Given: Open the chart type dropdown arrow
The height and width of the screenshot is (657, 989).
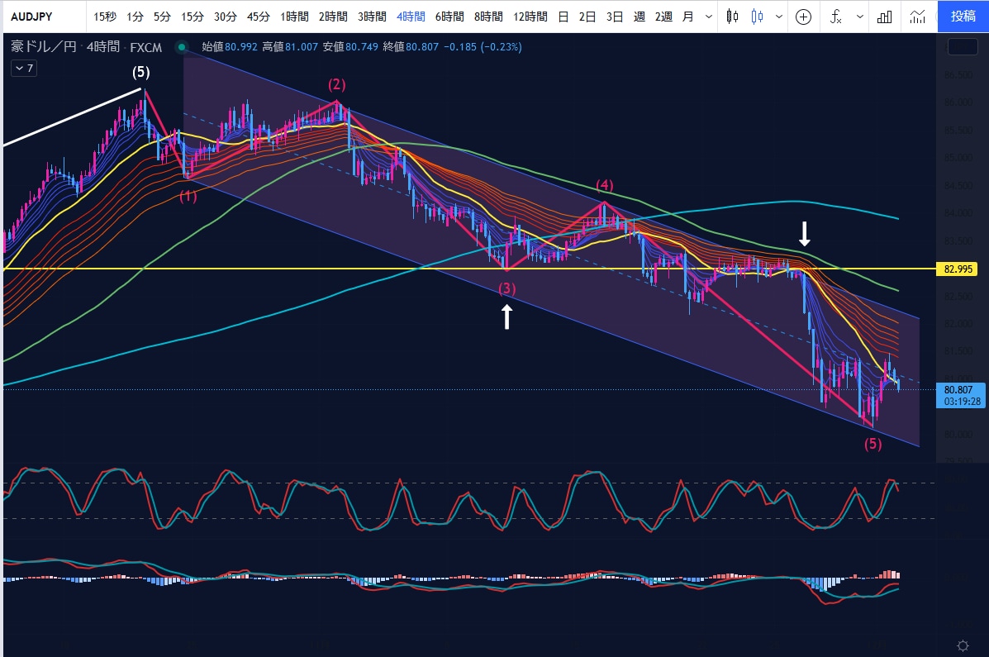Looking at the screenshot, I should (x=779, y=17).
